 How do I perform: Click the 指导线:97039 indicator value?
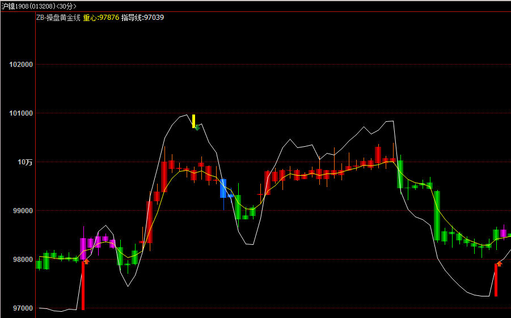[143, 18]
